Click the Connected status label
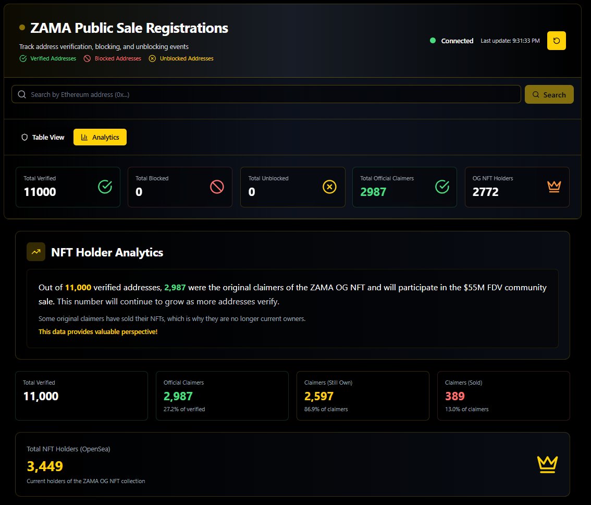Viewport: 591px width, 505px height. (457, 41)
